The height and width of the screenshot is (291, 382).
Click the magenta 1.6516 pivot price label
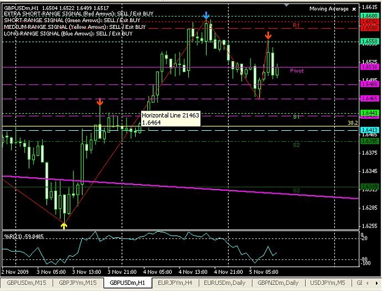point(370,67)
